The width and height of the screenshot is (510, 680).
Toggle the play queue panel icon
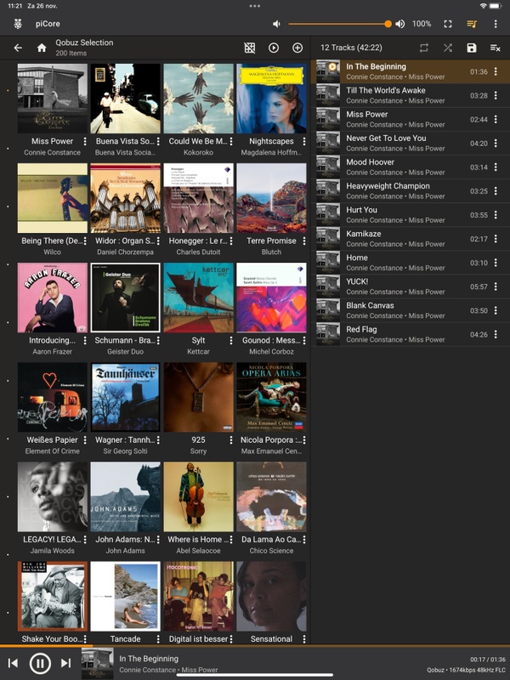tap(472, 24)
